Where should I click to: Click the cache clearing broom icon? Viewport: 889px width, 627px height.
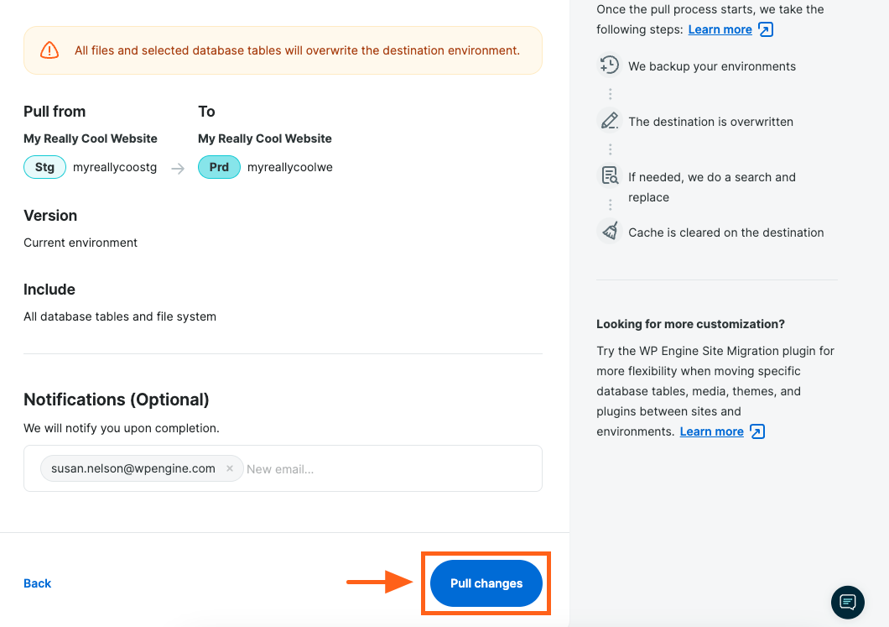tap(609, 232)
